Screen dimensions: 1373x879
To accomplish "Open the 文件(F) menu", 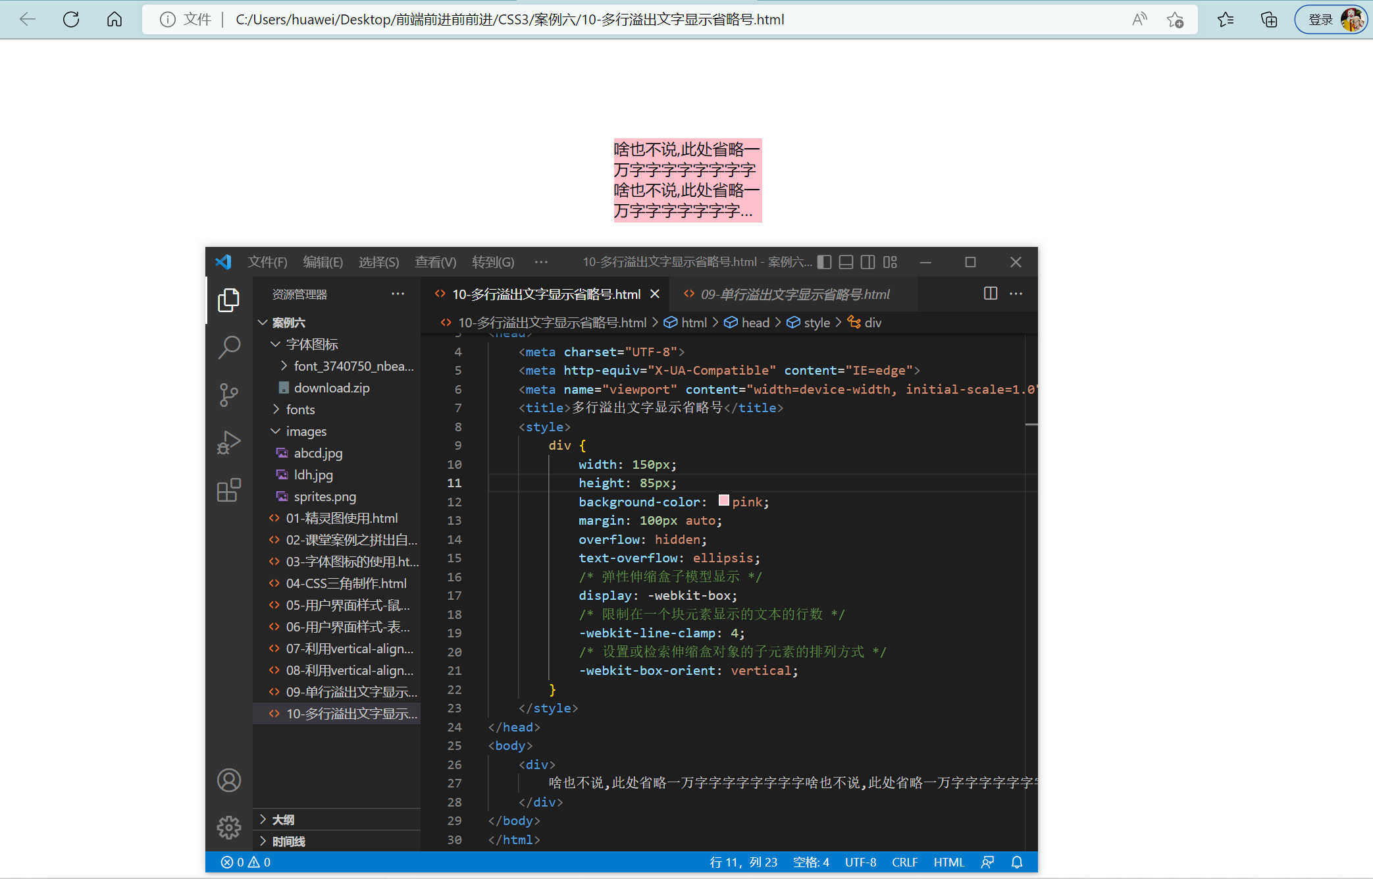I will [267, 262].
